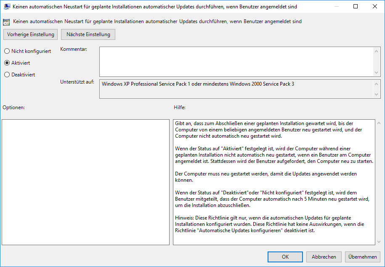Open 'Nächste Einstellung'
The width and height of the screenshot is (385, 267).
coord(88,34)
